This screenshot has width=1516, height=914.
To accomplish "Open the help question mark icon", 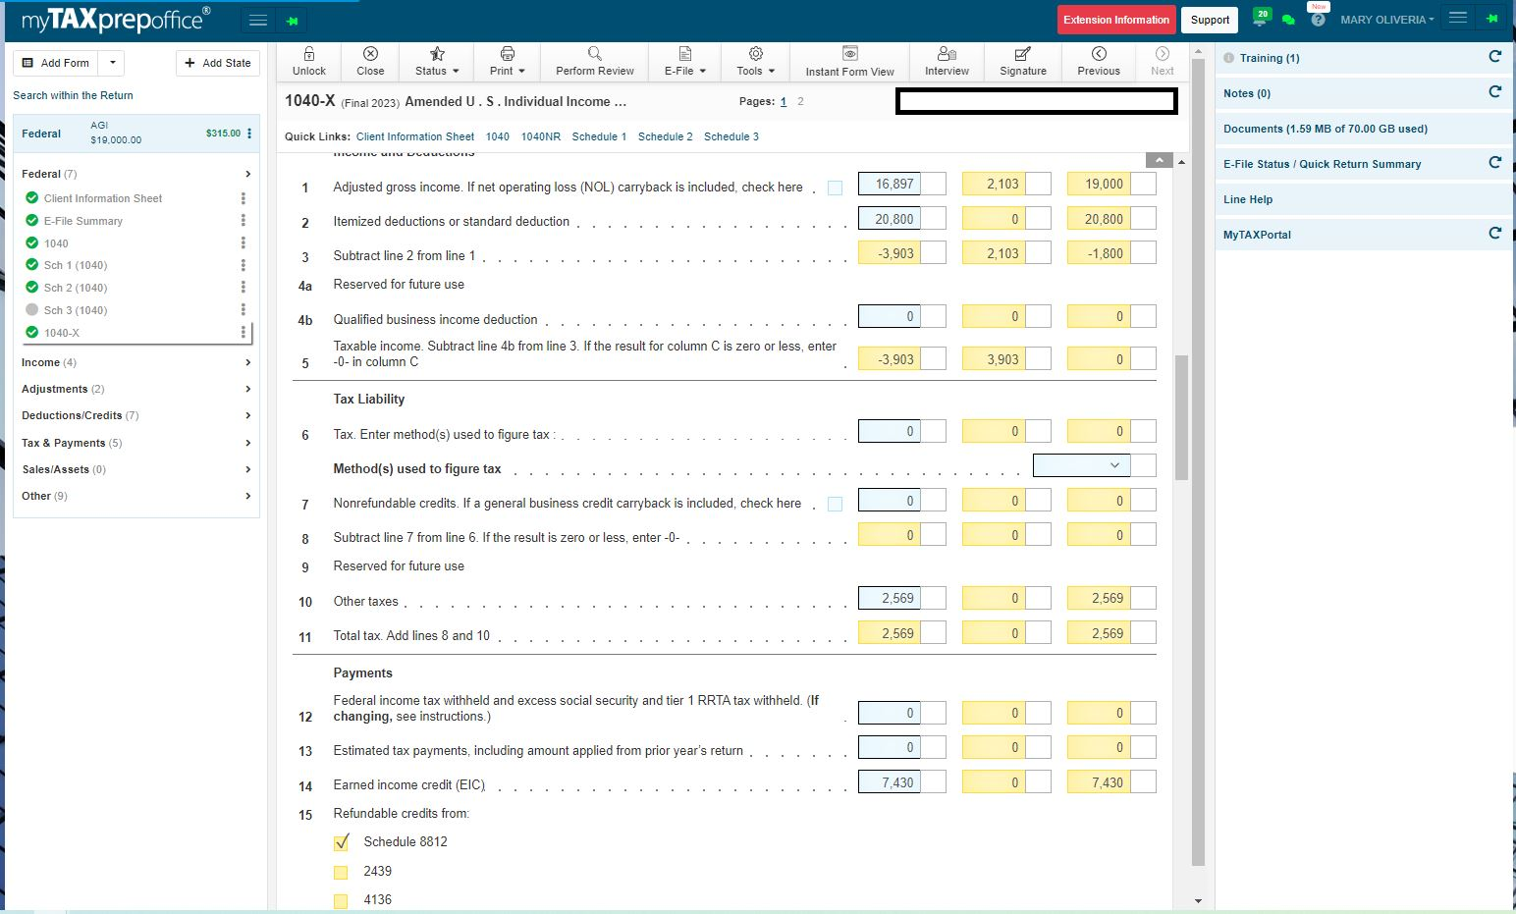I will pos(1318,19).
